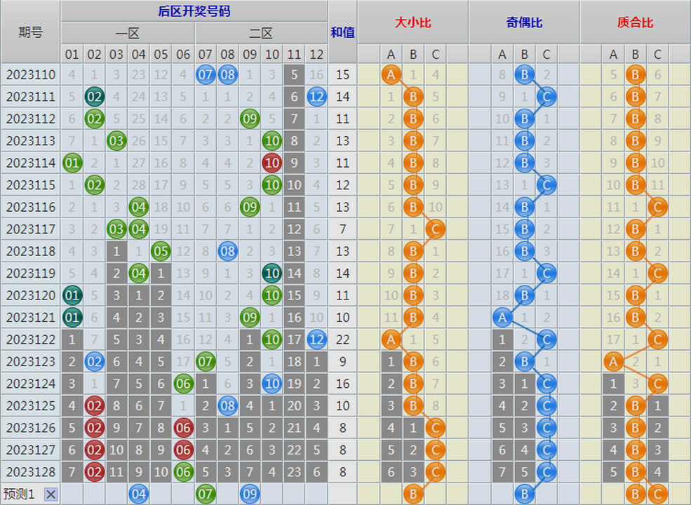Click the 一区 section header
Image resolution: width=691 pixels, height=505 pixels.
click(128, 33)
